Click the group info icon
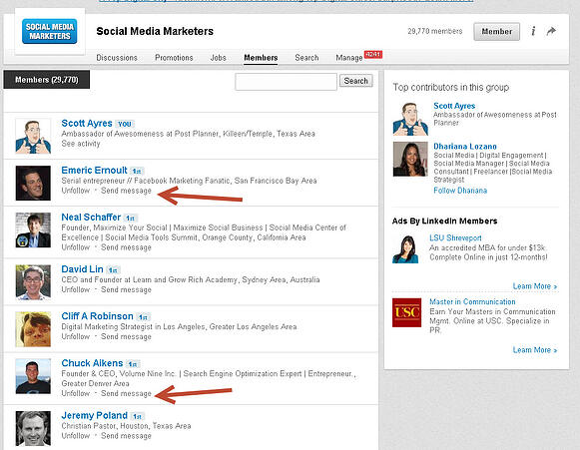The image size is (580, 450). click(x=533, y=31)
